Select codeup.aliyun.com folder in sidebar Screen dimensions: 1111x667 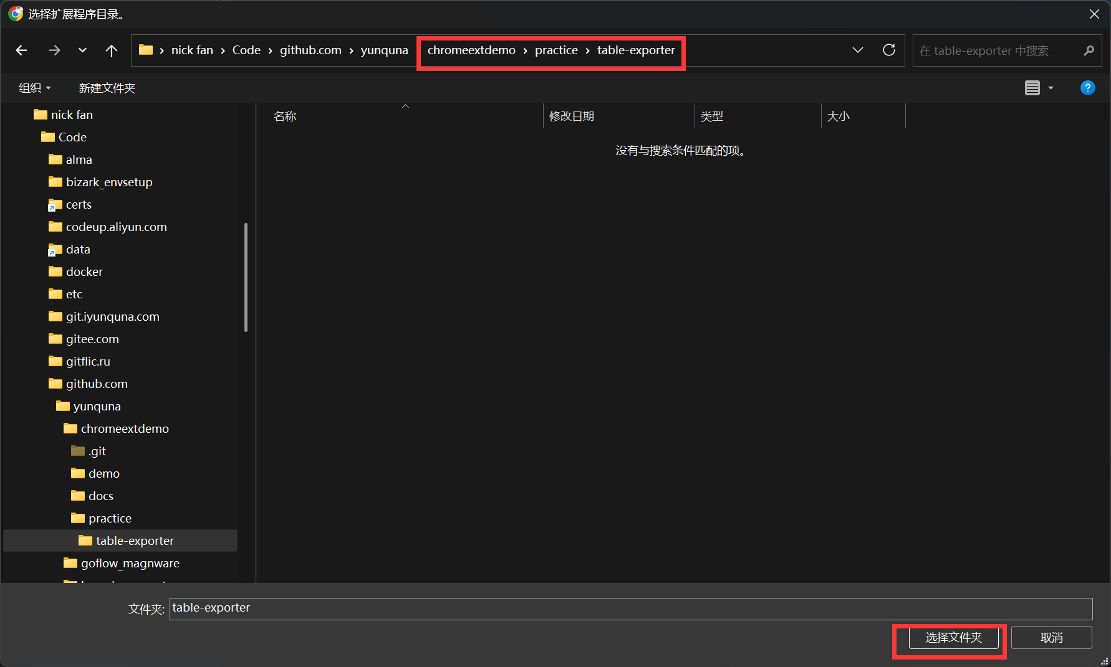[x=116, y=227]
